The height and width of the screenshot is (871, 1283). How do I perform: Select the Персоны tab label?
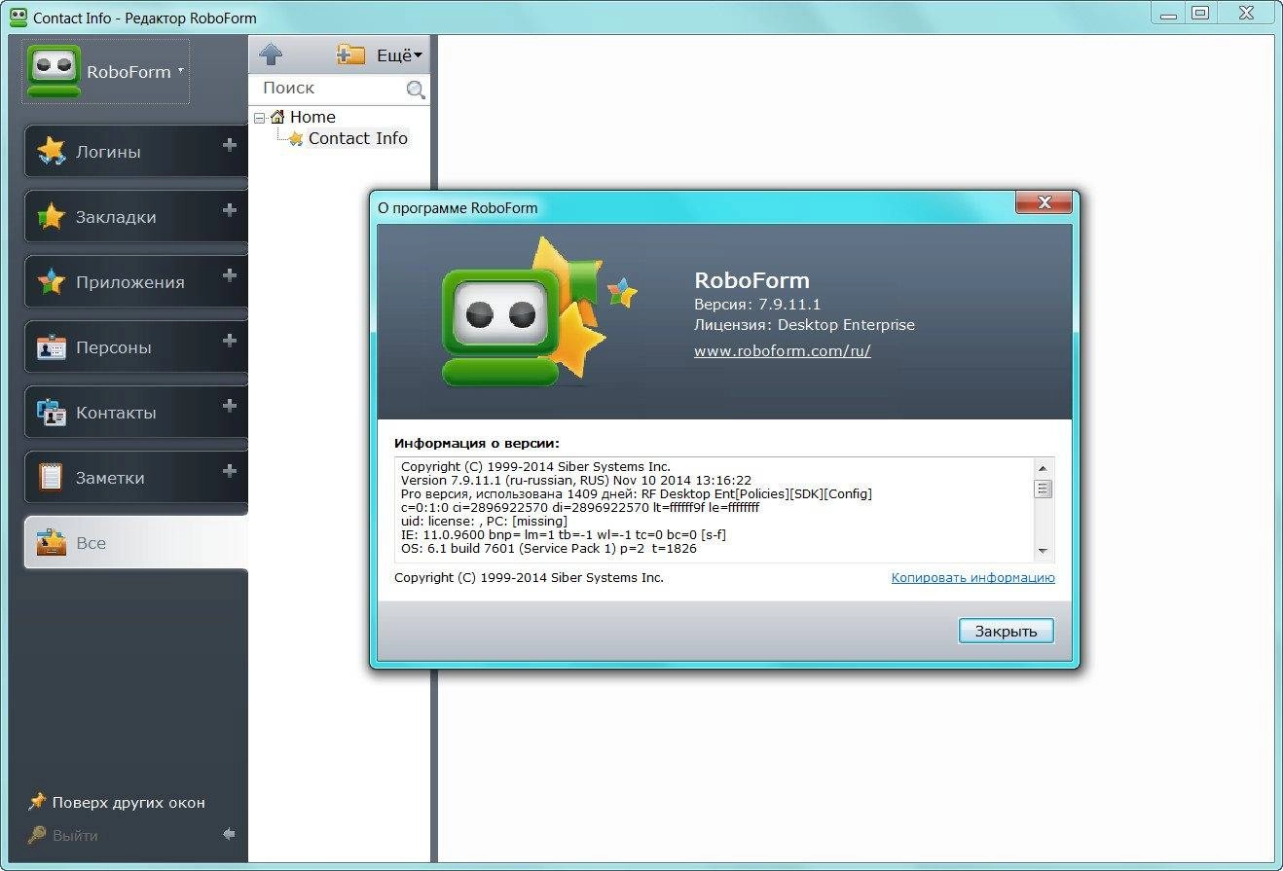[113, 347]
